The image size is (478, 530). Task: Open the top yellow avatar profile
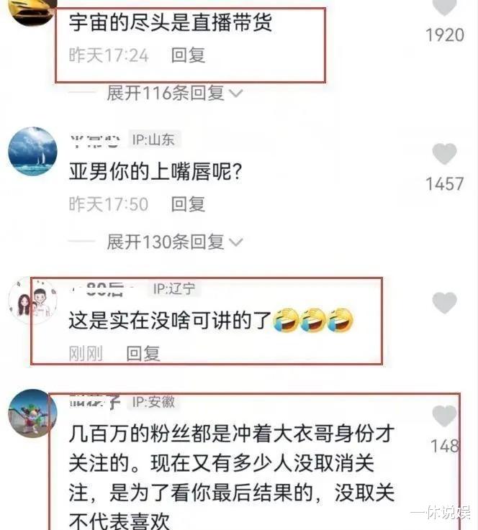(32, 12)
